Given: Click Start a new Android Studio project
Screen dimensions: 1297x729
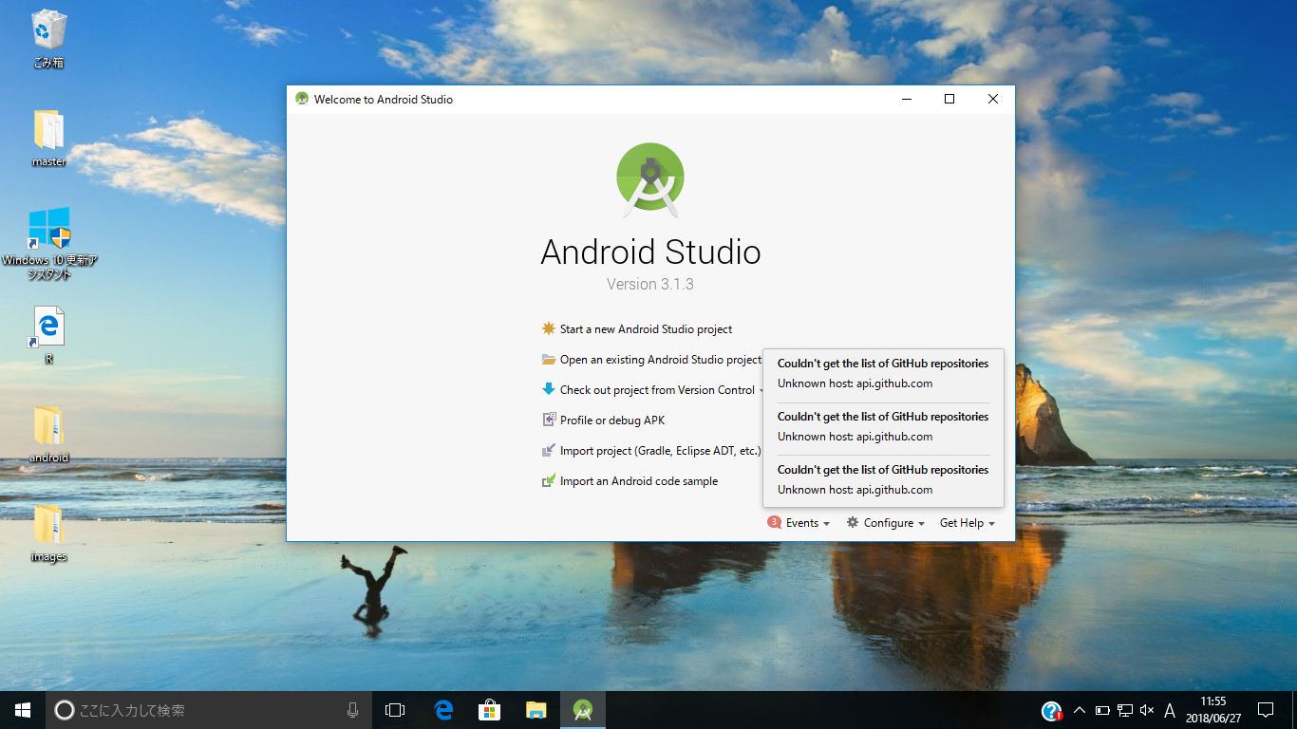Looking at the screenshot, I should [646, 329].
